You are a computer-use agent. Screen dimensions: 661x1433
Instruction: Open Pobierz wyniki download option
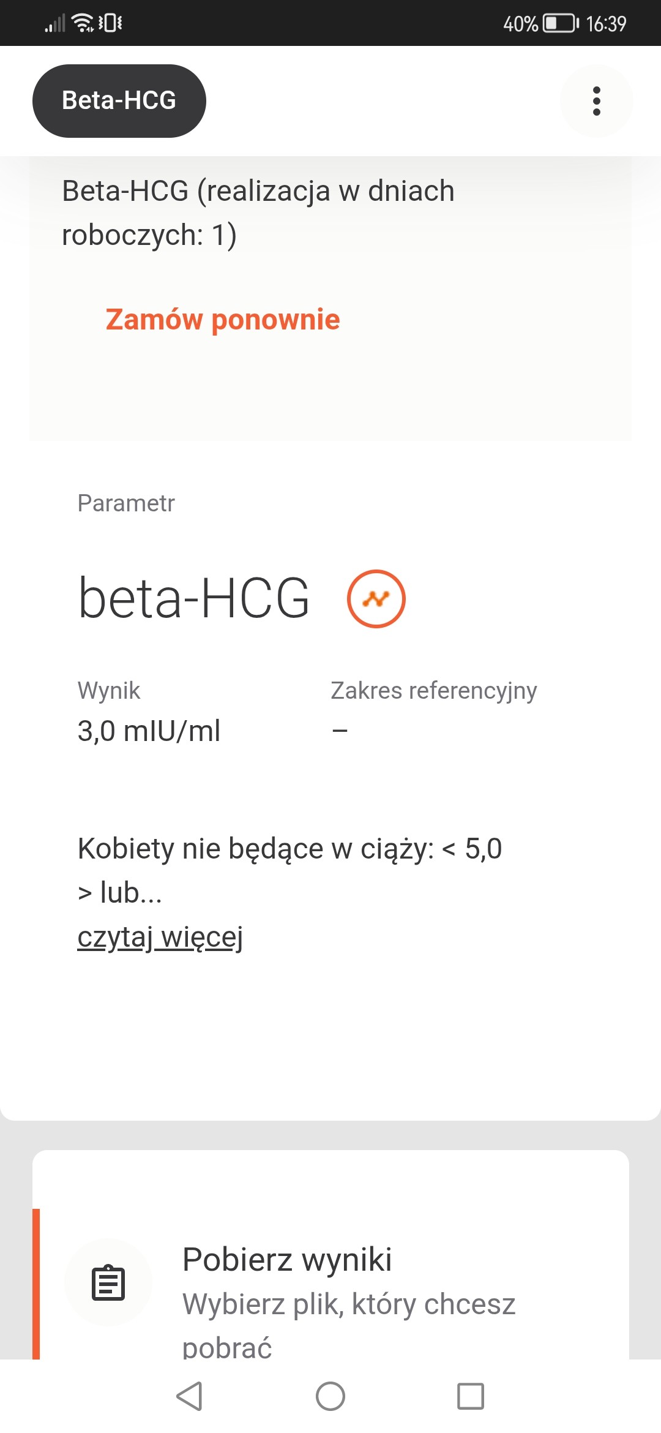pos(287,1260)
